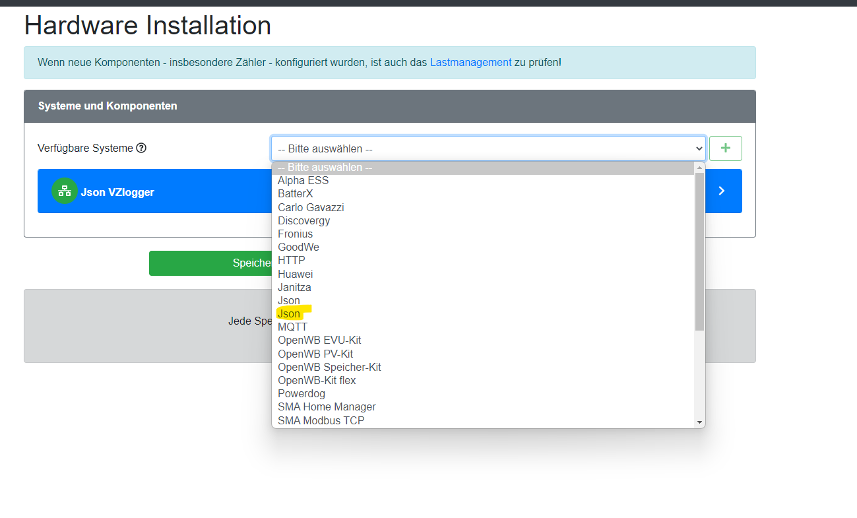Click the green plus add-system button
The image size is (857, 518).
click(x=725, y=148)
